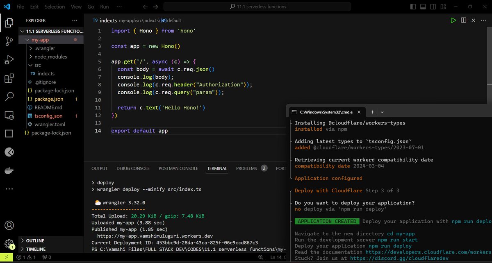Open the Manage settings gear

pos(9,244)
